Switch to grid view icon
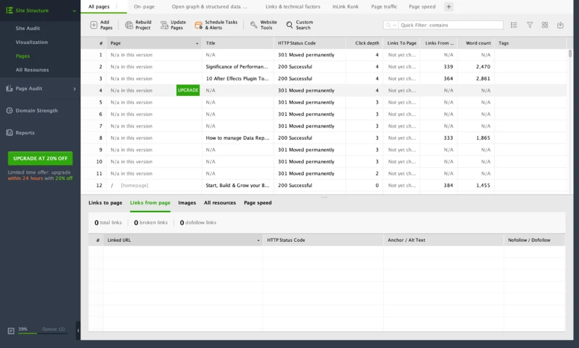The width and height of the screenshot is (579, 348). coord(545,25)
